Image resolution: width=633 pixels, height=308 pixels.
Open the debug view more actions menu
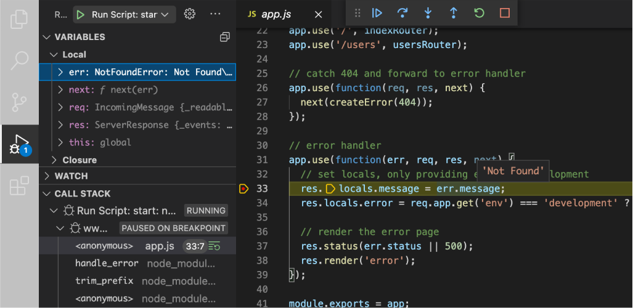214,14
